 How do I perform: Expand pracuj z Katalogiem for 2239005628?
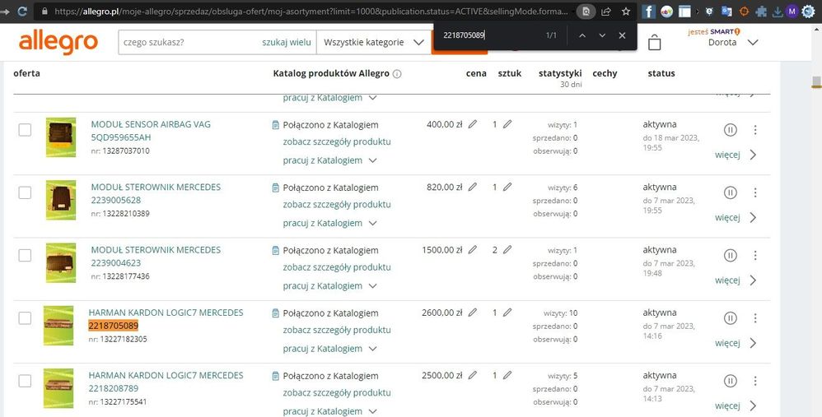tap(329, 223)
